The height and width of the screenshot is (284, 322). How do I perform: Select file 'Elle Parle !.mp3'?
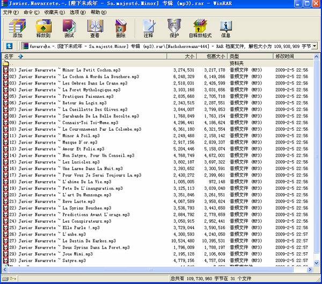54,228
